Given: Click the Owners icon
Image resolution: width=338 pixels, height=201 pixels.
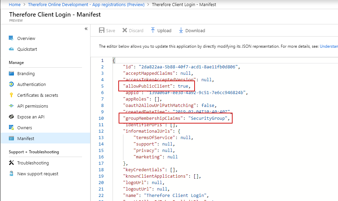Looking at the screenshot, I should pyautogui.click(x=11, y=127).
